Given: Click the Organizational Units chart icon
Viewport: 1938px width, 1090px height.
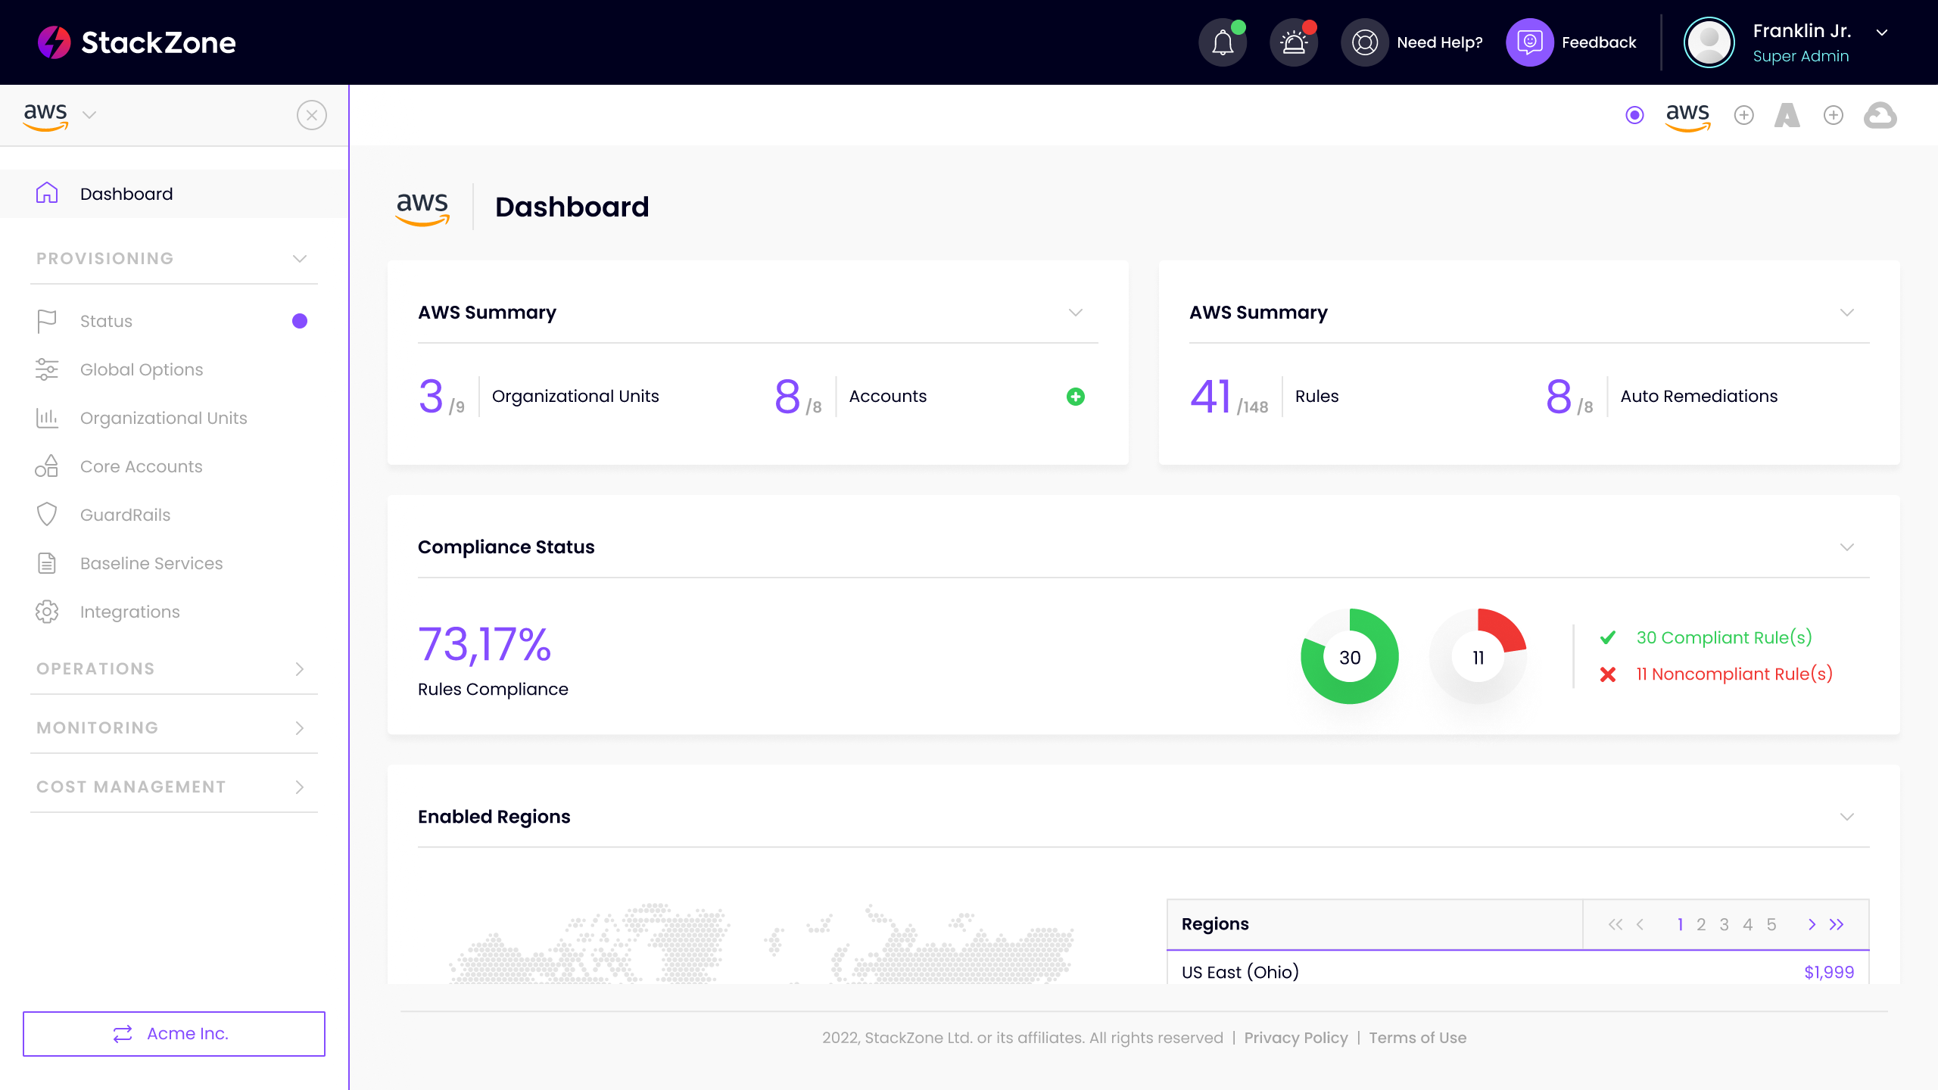Looking at the screenshot, I should (47, 418).
